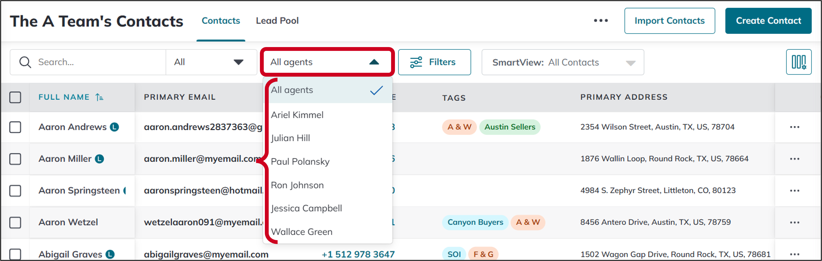This screenshot has height=261, width=822.
Task: Choose Ron Johnson from agent list
Action: pyautogui.click(x=327, y=185)
